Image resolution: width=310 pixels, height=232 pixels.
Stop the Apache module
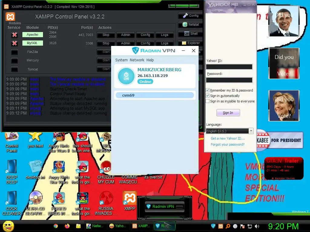pos(106,35)
